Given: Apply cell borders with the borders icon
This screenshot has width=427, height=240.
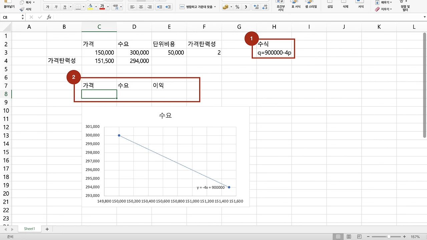Looking at the screenshot, I should (x=77, y=7).
